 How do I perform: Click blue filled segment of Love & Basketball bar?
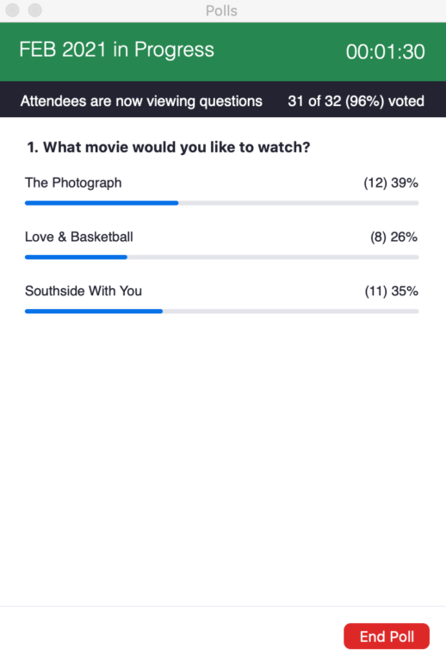click(x=76, y=257)
